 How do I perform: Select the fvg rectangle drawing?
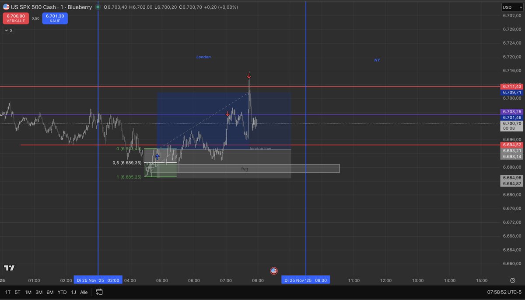pos(245,169)
